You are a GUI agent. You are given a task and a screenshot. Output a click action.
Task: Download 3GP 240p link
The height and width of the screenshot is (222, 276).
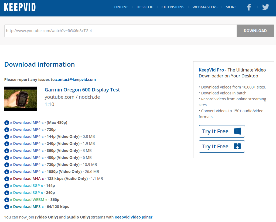(x=26, y=193)
